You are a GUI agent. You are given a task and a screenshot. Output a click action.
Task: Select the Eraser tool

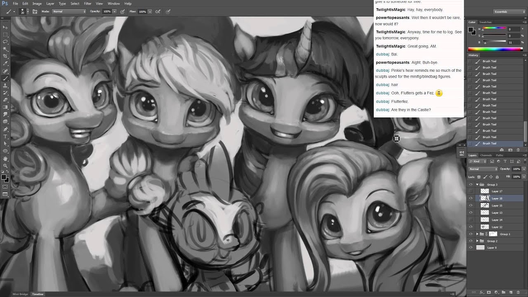coord(5,100)
